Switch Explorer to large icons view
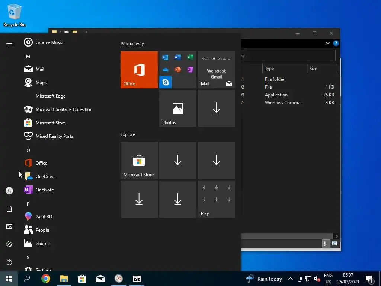Viewport: 381px width, 286px height. click(334, 244)
